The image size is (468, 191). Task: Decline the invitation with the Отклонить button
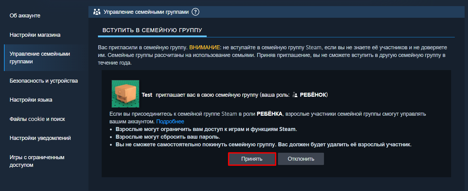(x=301, y=159)
